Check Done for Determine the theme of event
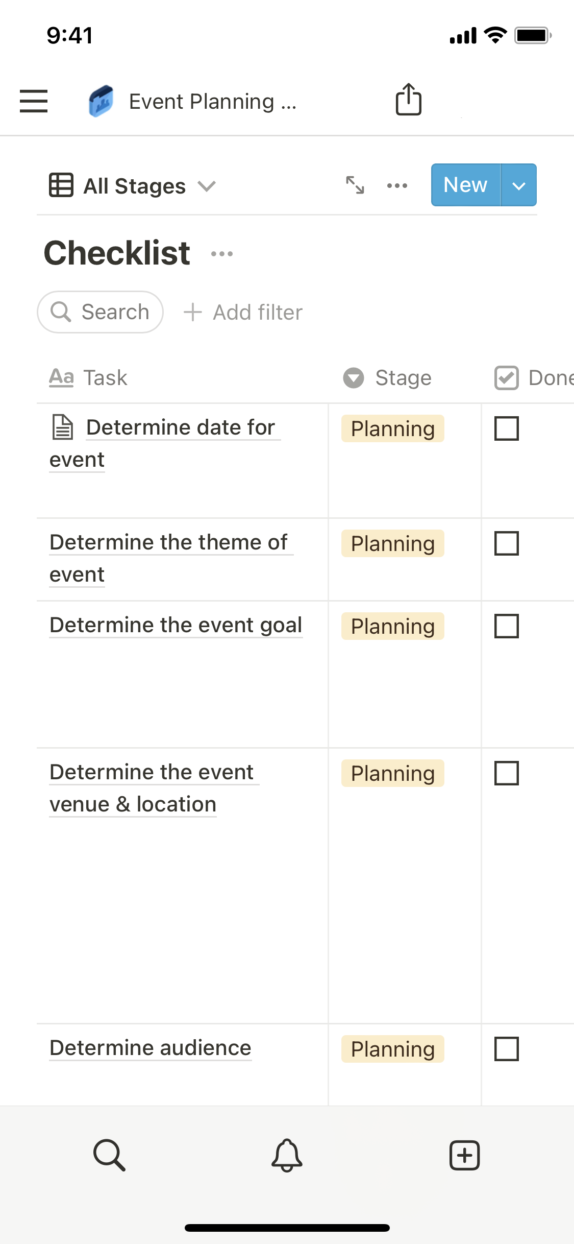 coord(507,543)
